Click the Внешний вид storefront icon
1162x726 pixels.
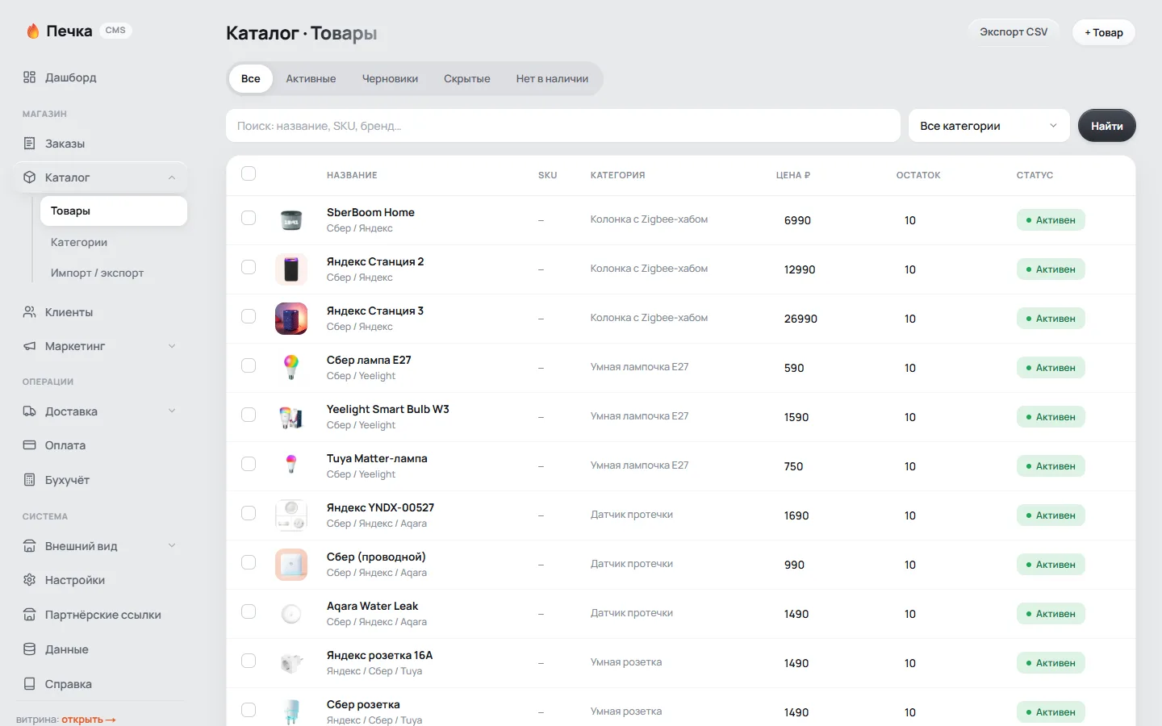[x=30, y=546]
